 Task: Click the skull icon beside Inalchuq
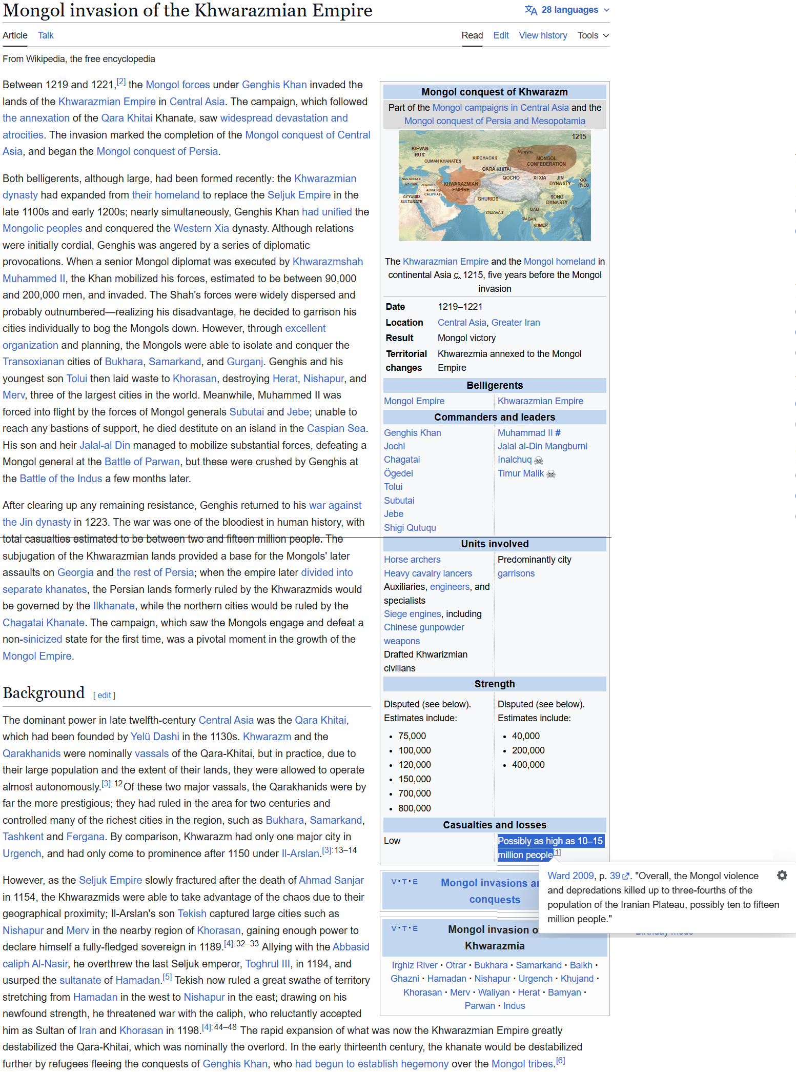539,460
